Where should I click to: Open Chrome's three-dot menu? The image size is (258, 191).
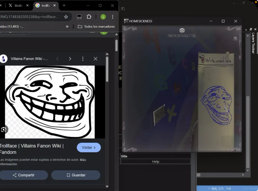(x=113, y=17)
